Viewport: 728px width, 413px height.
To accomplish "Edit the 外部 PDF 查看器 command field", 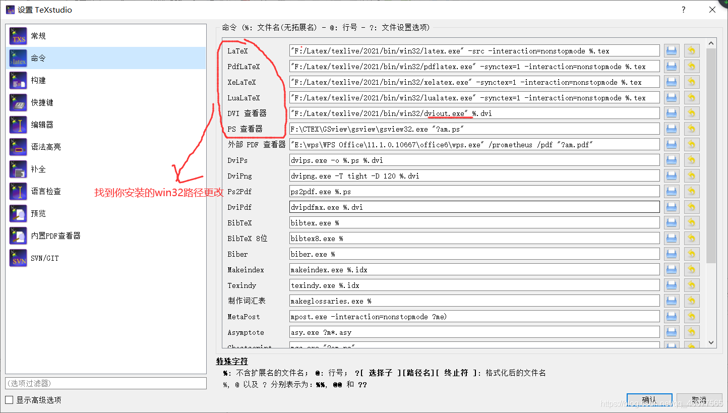I will (x=474, y=144).
